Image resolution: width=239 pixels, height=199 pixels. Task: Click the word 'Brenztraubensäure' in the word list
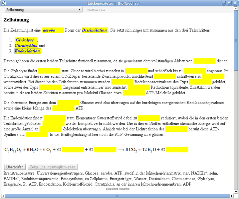19,173
